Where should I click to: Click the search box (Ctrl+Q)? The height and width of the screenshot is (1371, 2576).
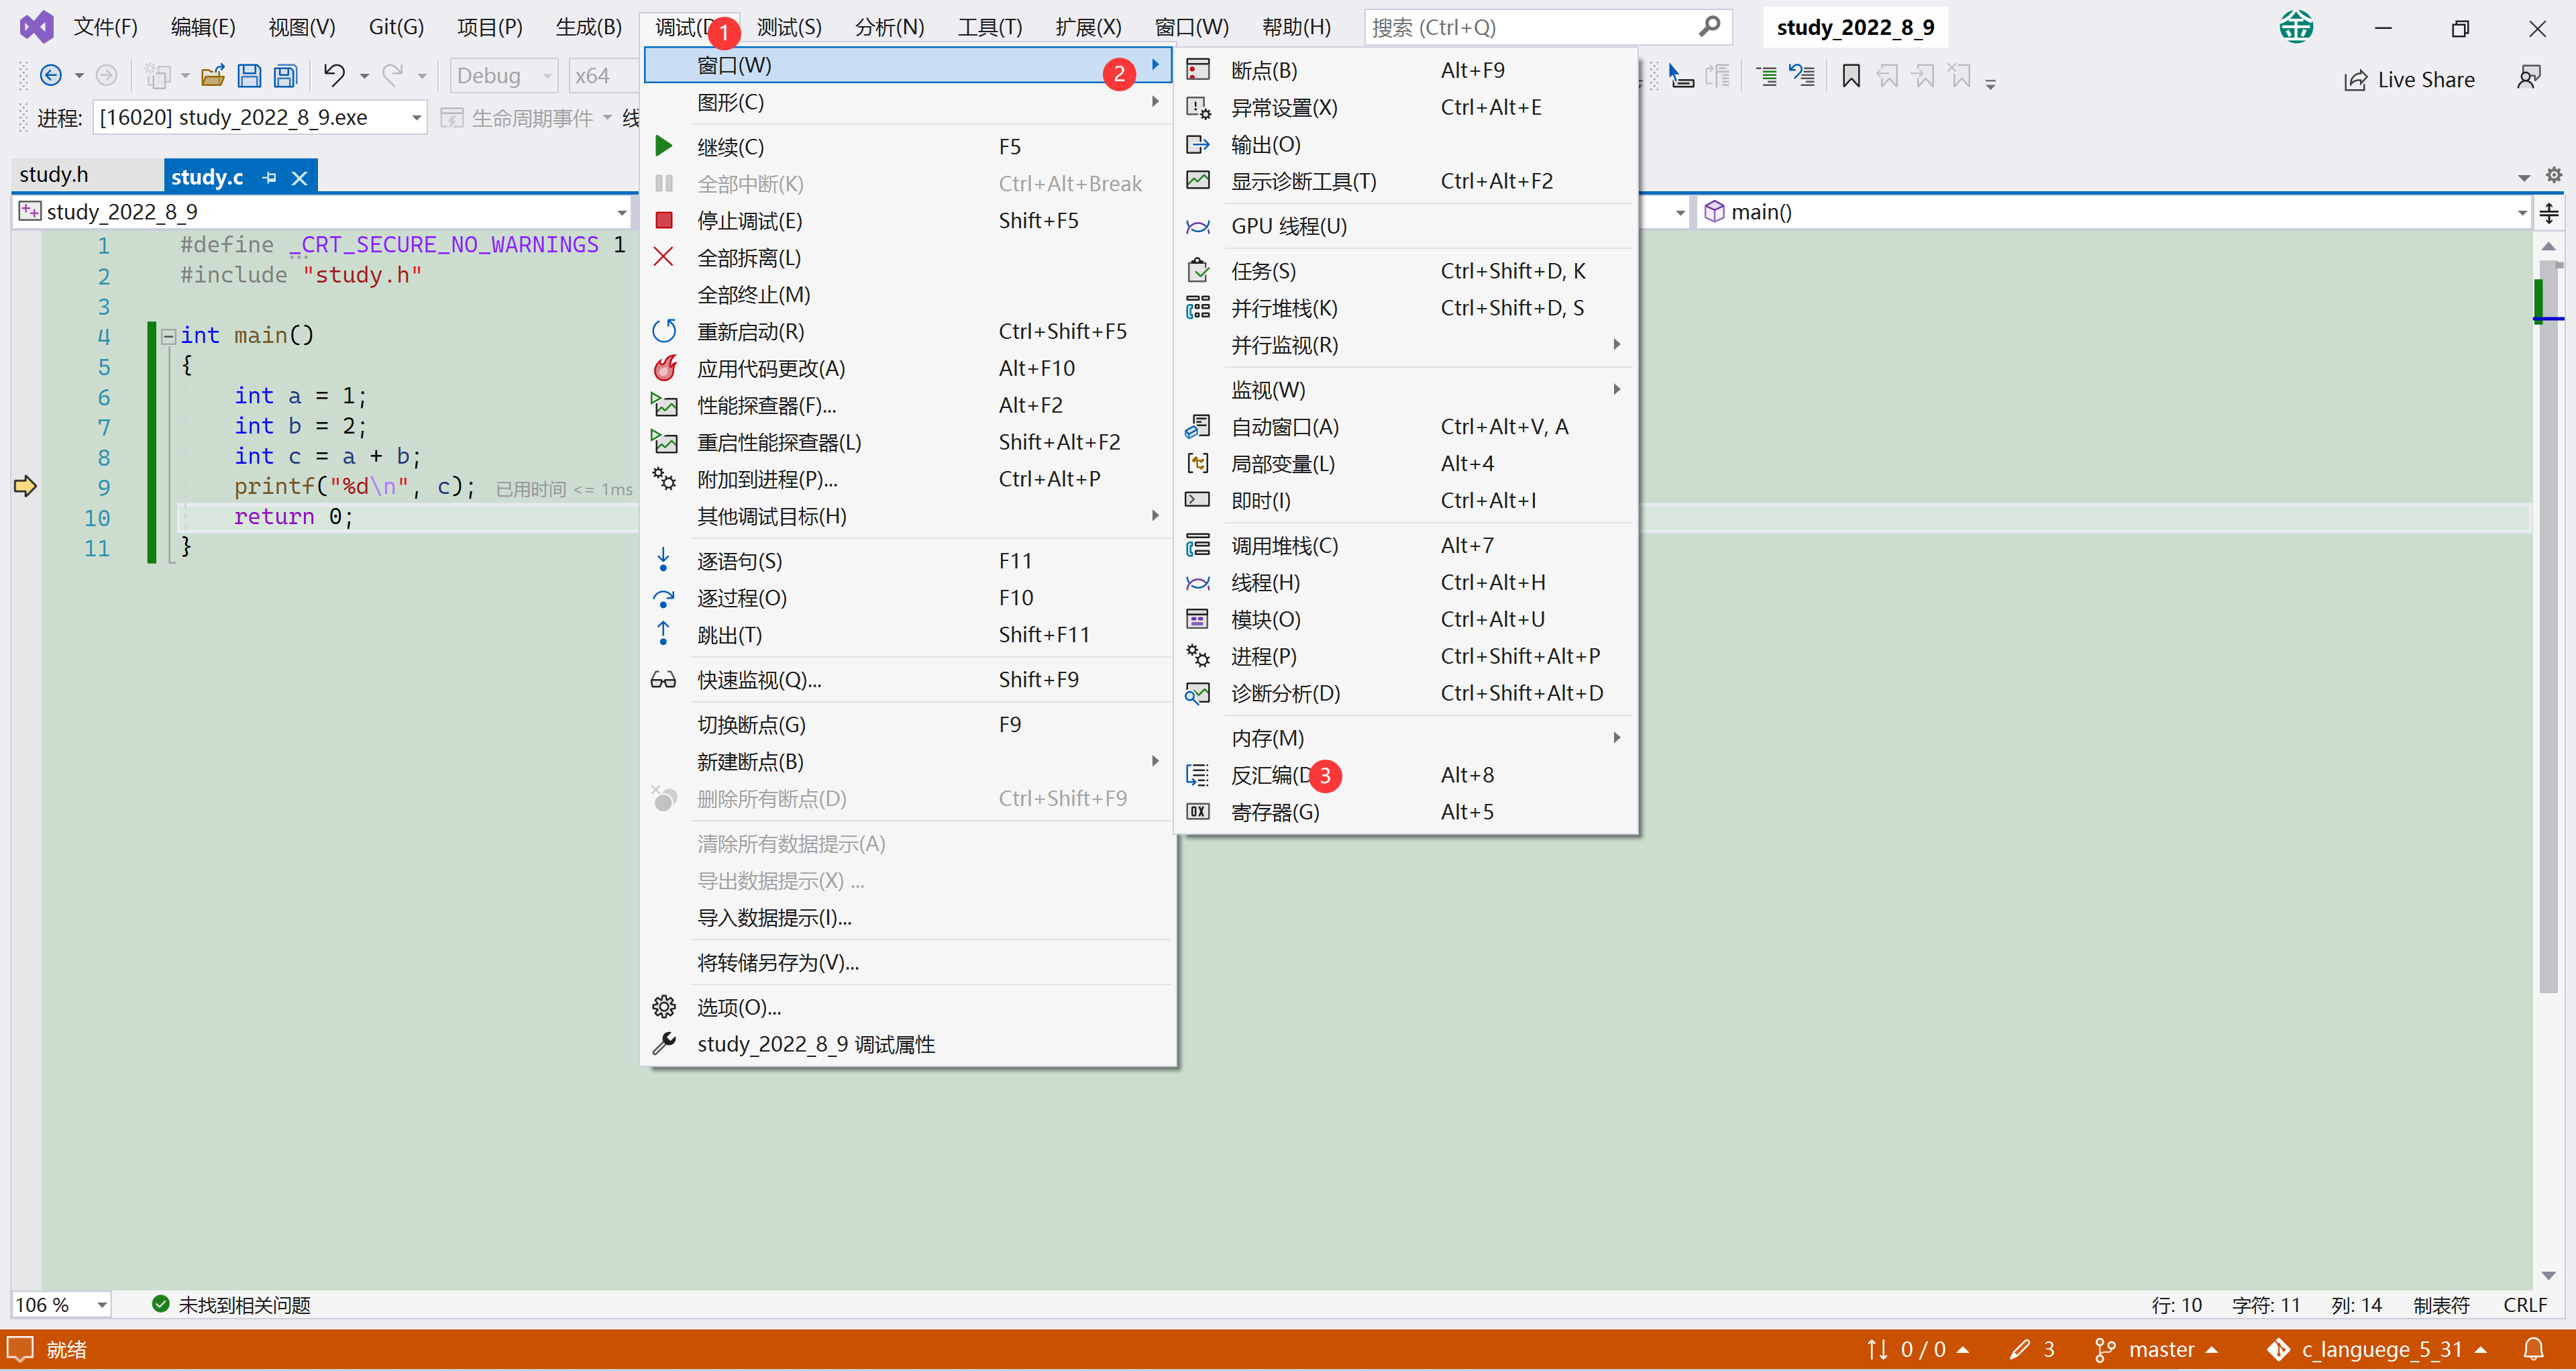pyautogui.click(x=1530, y=27)
